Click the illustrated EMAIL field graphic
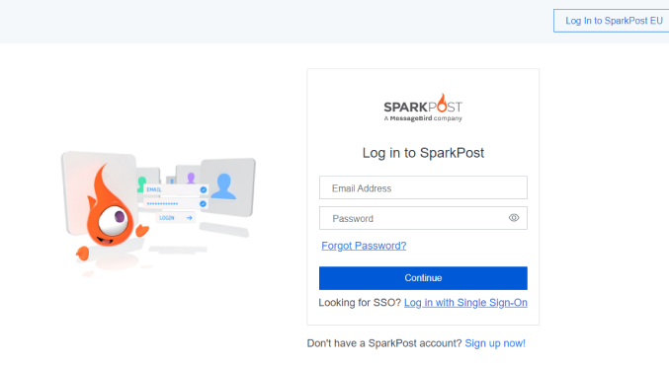Screen dimensions: 669x368 pos(176,190)
